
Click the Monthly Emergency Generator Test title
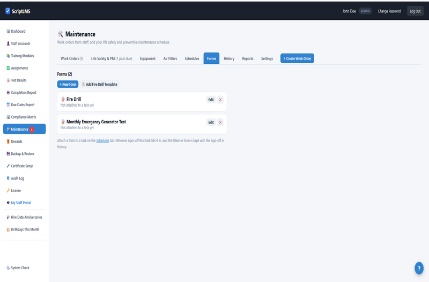96,122
